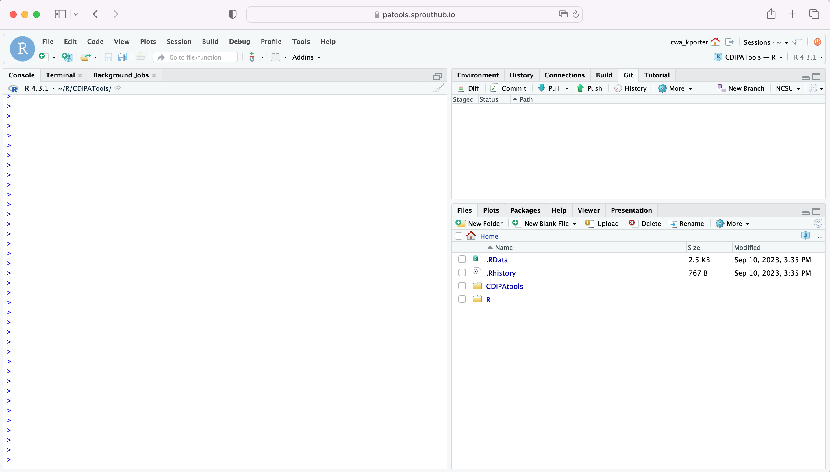The height and width of the screenshot is (472, 830).
Task: Click the sign out icon
Action: tap(729, 42)
